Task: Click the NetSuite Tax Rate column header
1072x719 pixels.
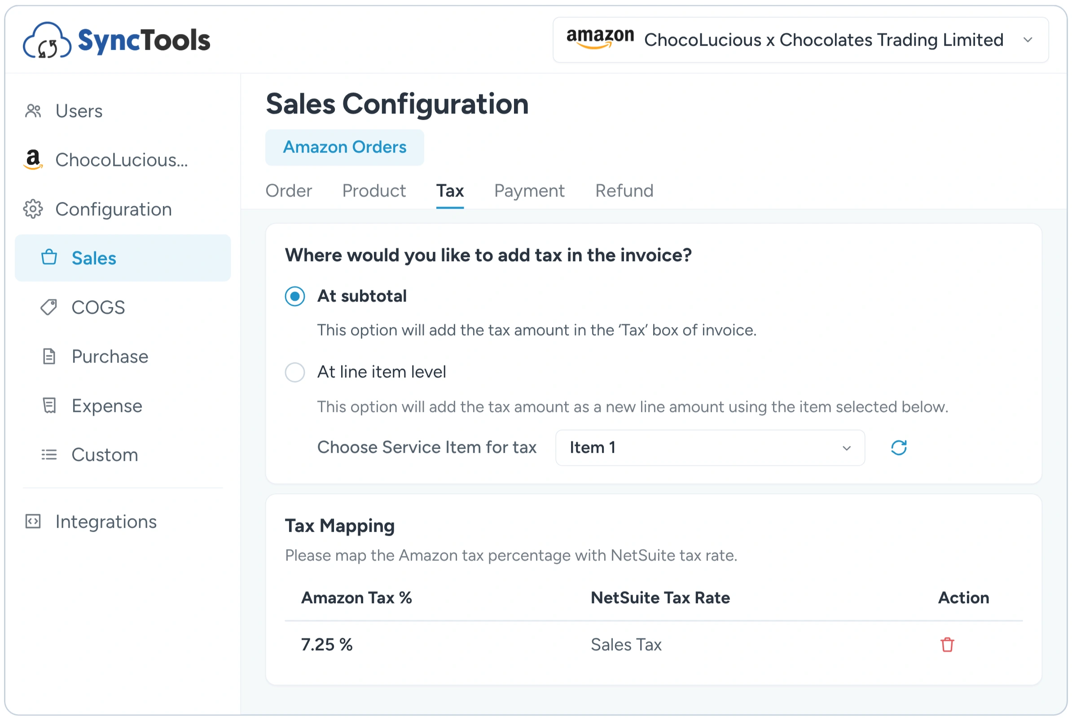Action: point(660,598)
